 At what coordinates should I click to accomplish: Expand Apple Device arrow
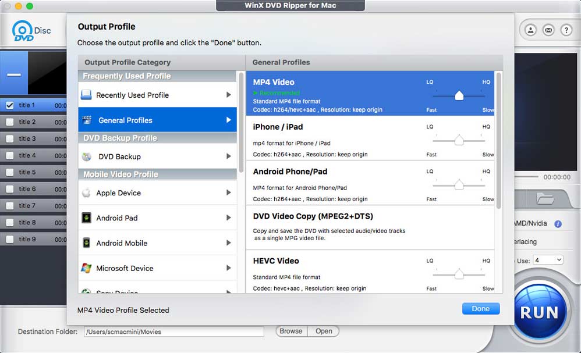tap(229, 192)
